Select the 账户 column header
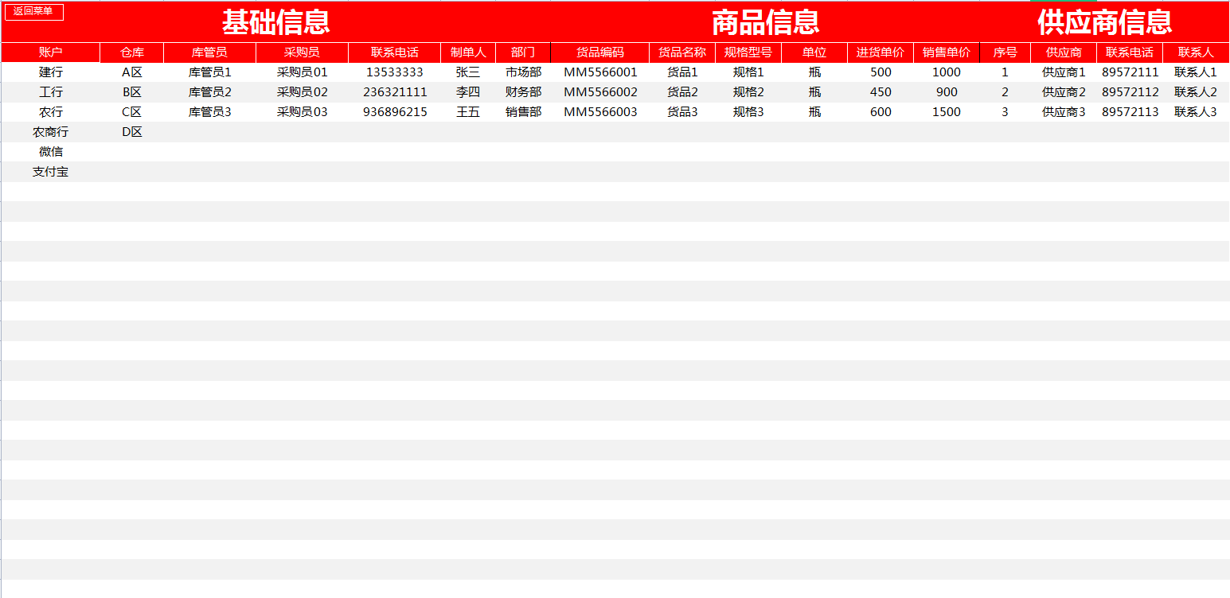The image size is (1230, 598). [49, 52]
